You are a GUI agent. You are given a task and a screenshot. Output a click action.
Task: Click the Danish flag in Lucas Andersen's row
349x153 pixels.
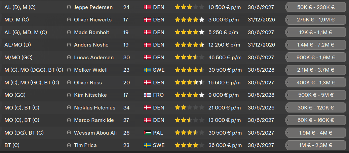[x=147, y=58]
